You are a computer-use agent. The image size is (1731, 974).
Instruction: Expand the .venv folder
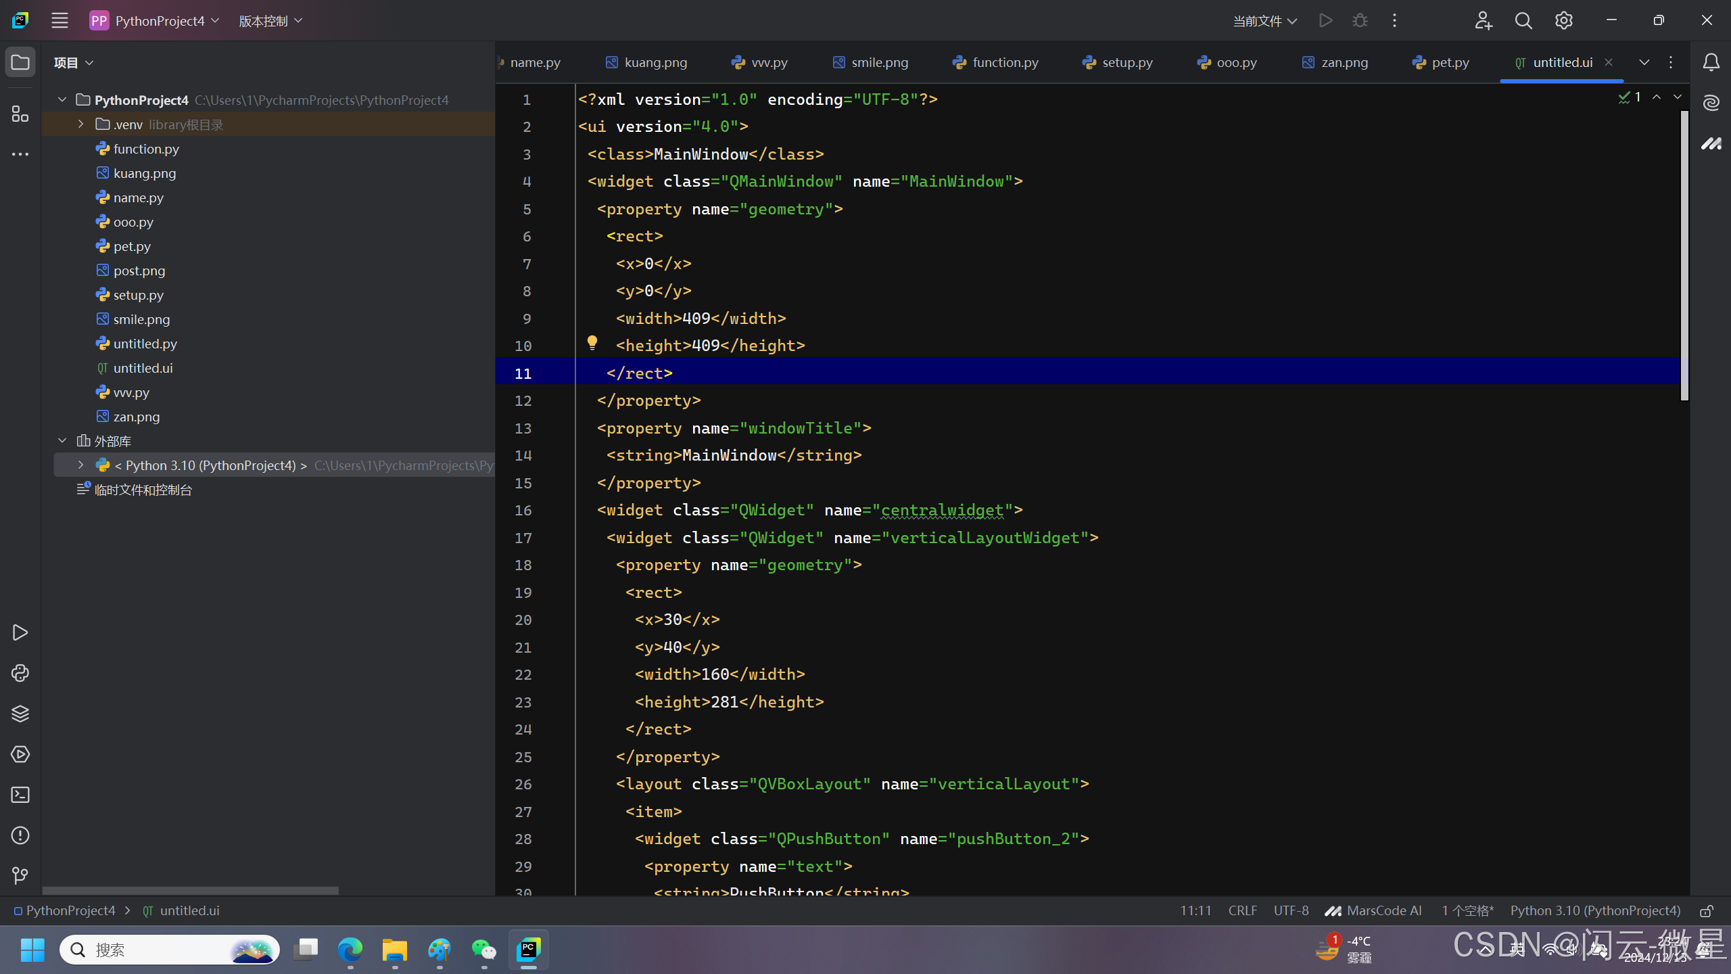pyautogui.click(x=81, y=124)
